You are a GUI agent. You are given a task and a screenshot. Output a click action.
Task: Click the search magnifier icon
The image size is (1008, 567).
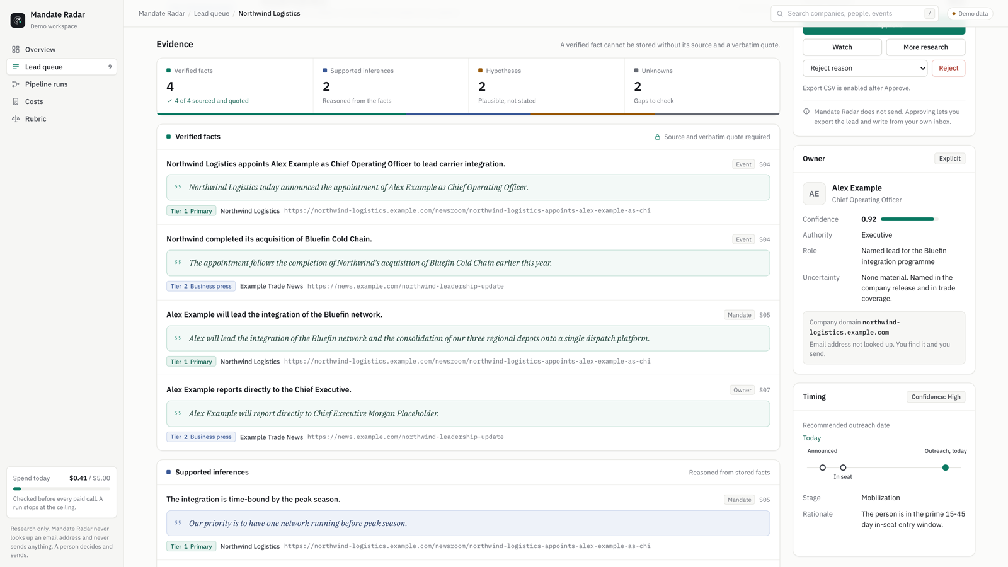pyautogui.click(x=780, y=13)
